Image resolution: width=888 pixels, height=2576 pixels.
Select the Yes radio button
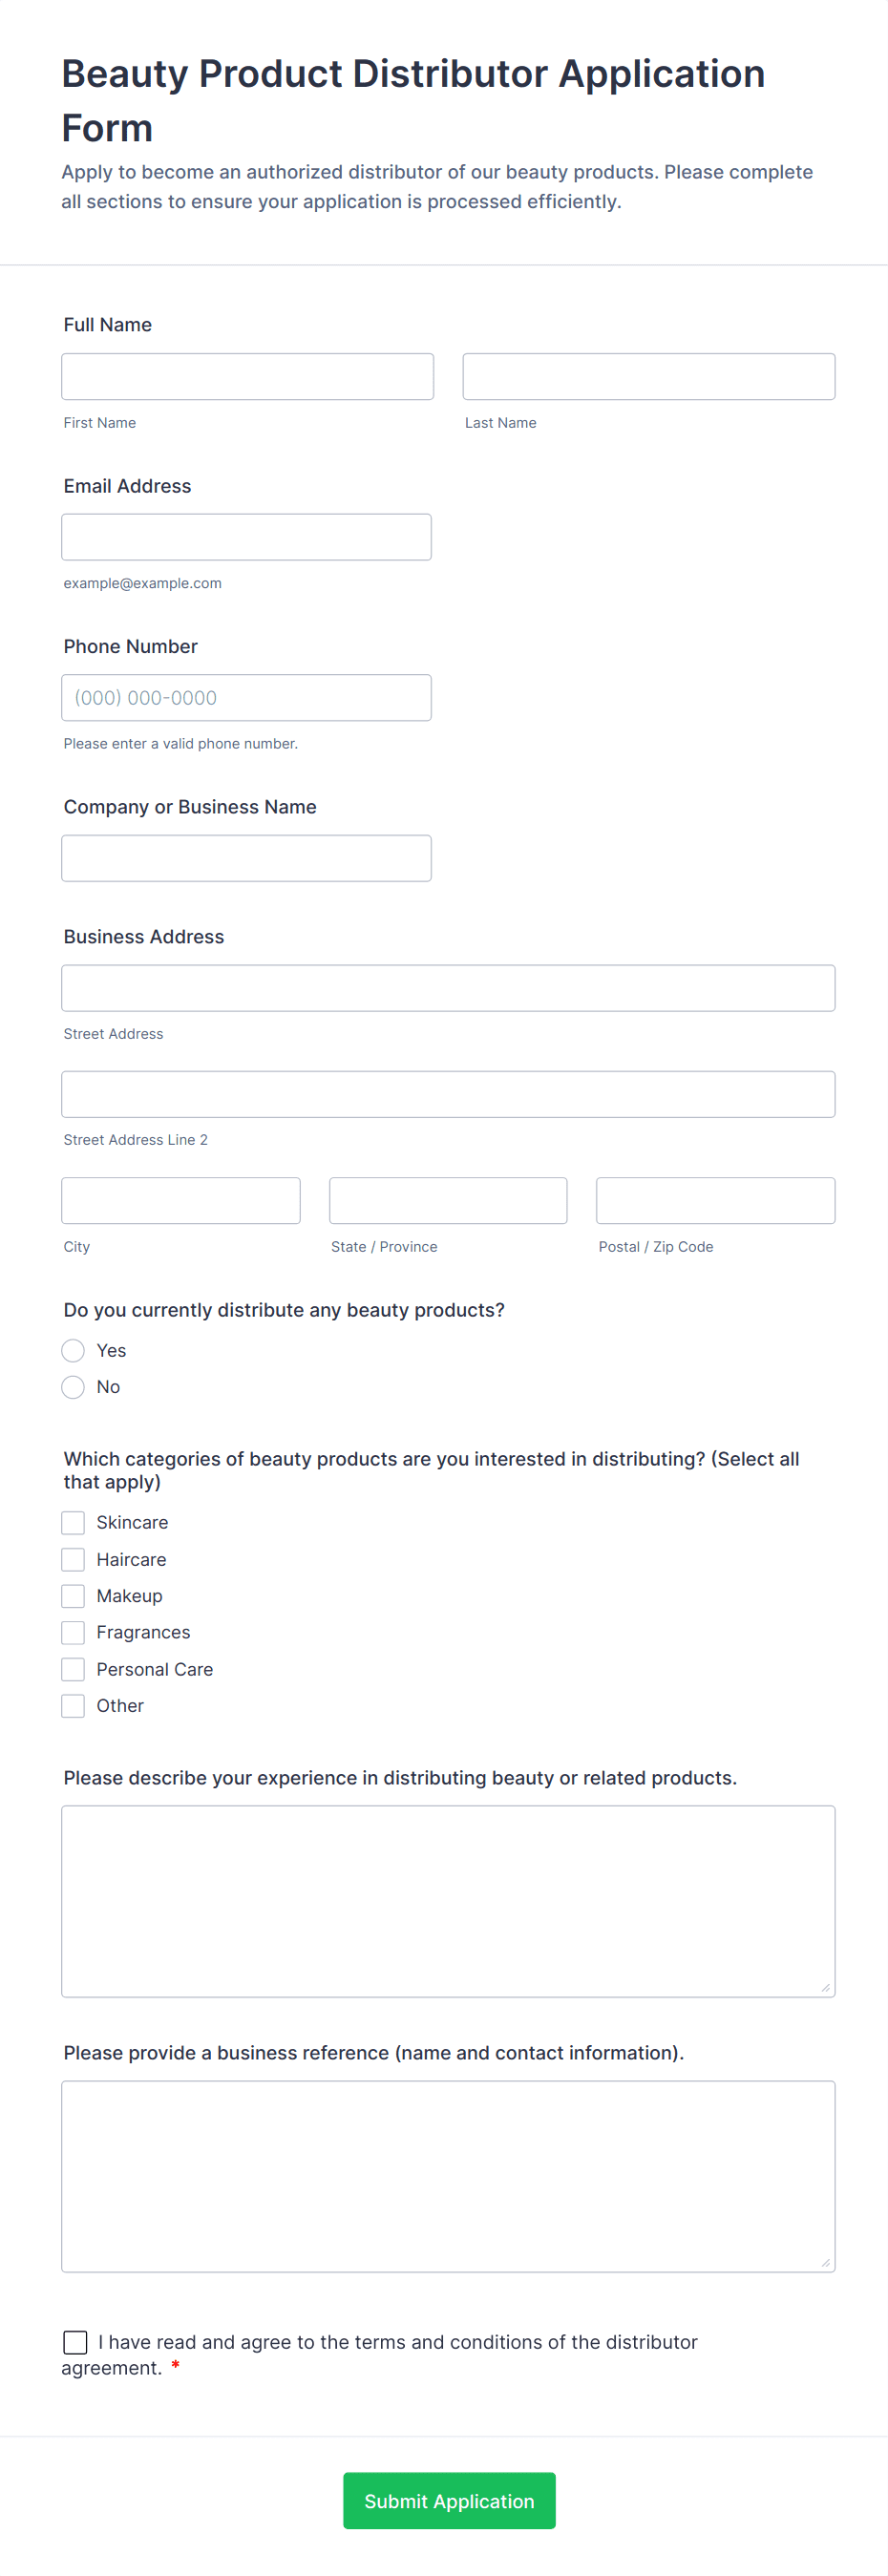[x=73, y=1350]
